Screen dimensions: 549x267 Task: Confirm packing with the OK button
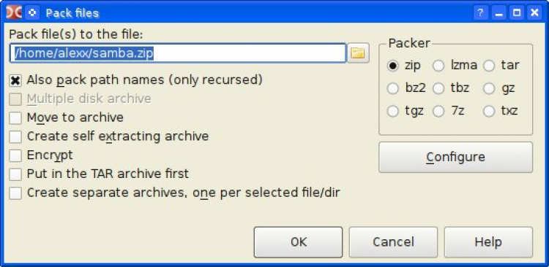tap(299, 242)
